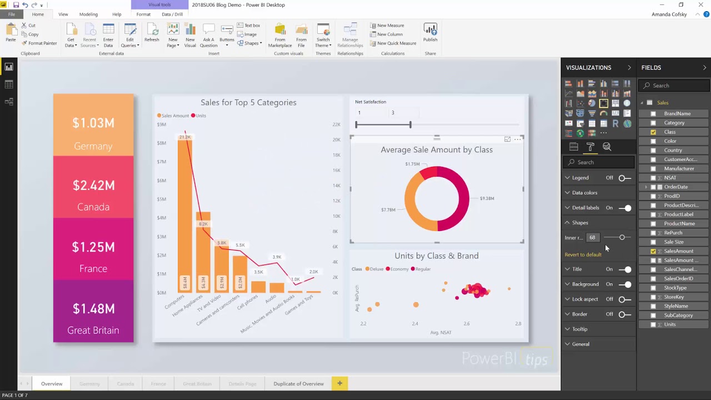
Task: Open the Data view table icon
Action: [9, 84]
